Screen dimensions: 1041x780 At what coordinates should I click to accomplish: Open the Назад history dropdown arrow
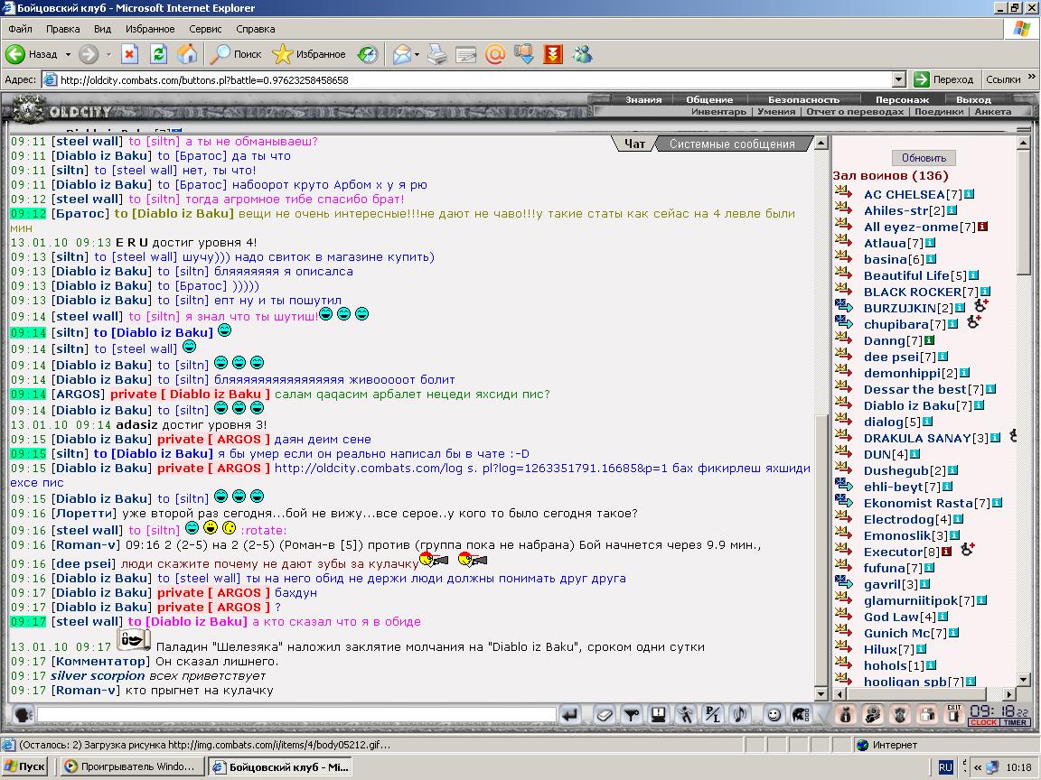tap(68, 54)
